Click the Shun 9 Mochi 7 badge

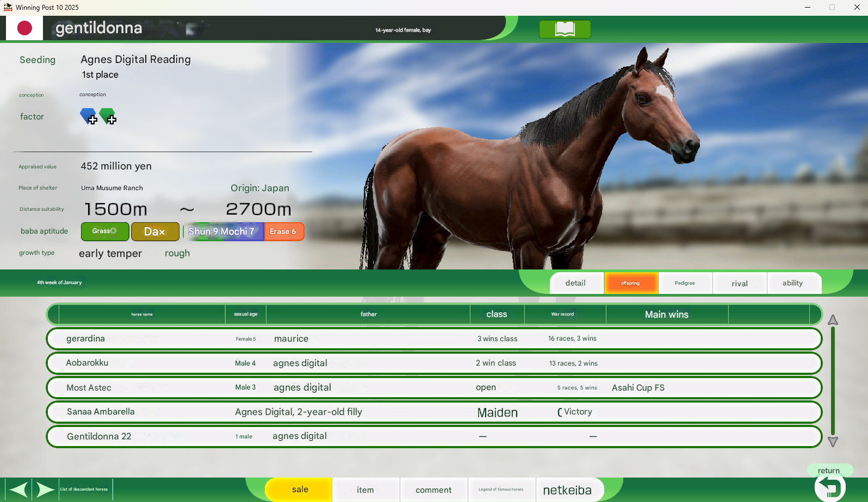coord(223,231)
